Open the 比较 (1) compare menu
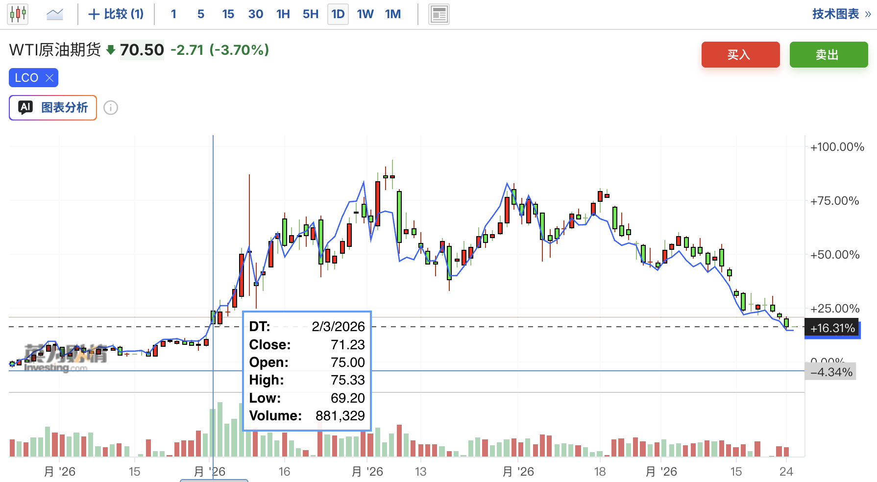 pyautogui.click(x=116, y=14)
